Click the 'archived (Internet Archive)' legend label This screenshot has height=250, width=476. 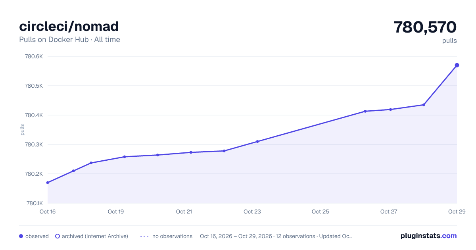[x=95, y=236]
